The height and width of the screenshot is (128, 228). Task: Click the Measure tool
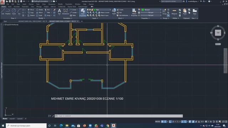coord(174,12)
